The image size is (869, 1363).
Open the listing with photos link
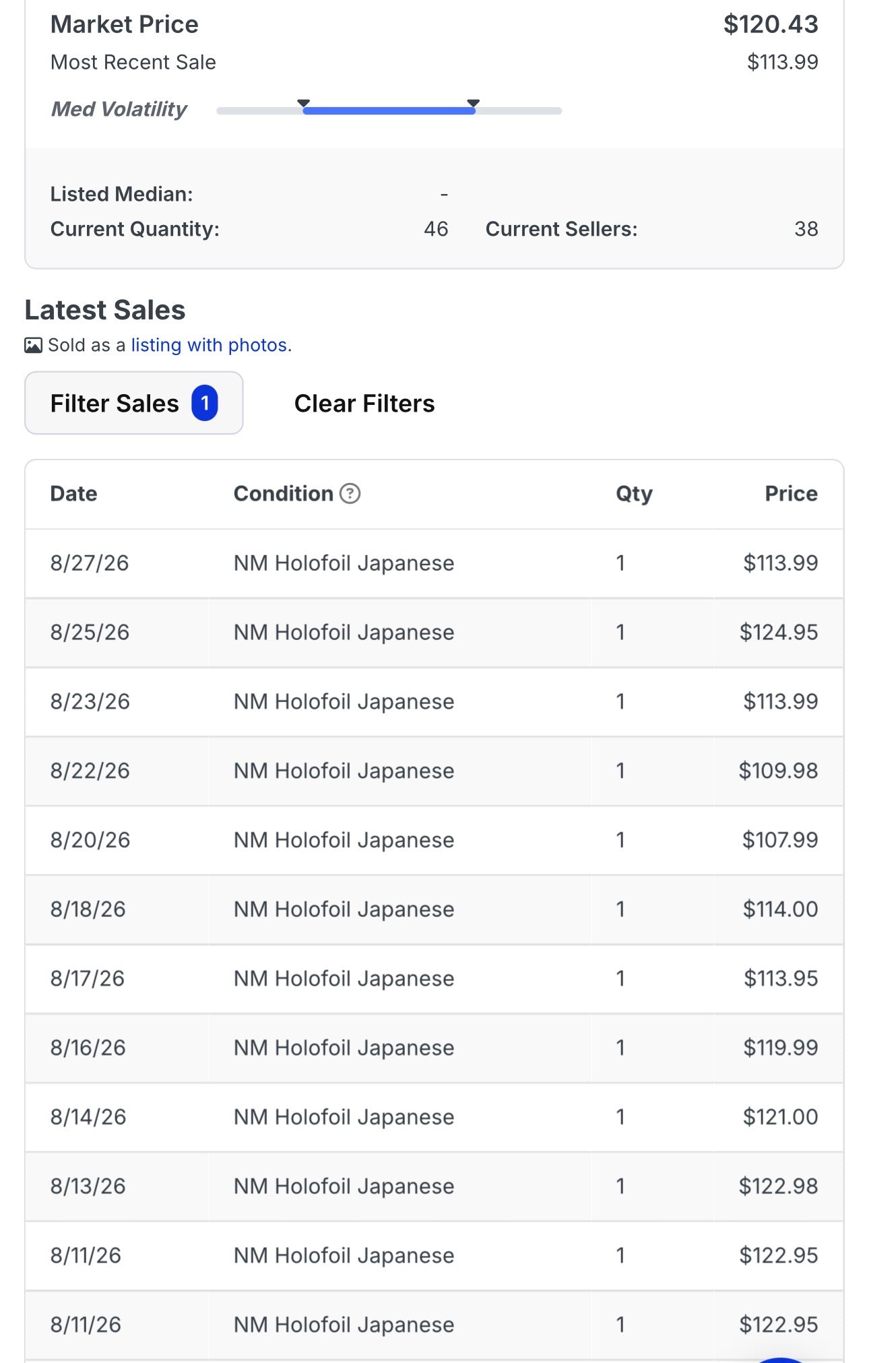click(x=209, y=345)
